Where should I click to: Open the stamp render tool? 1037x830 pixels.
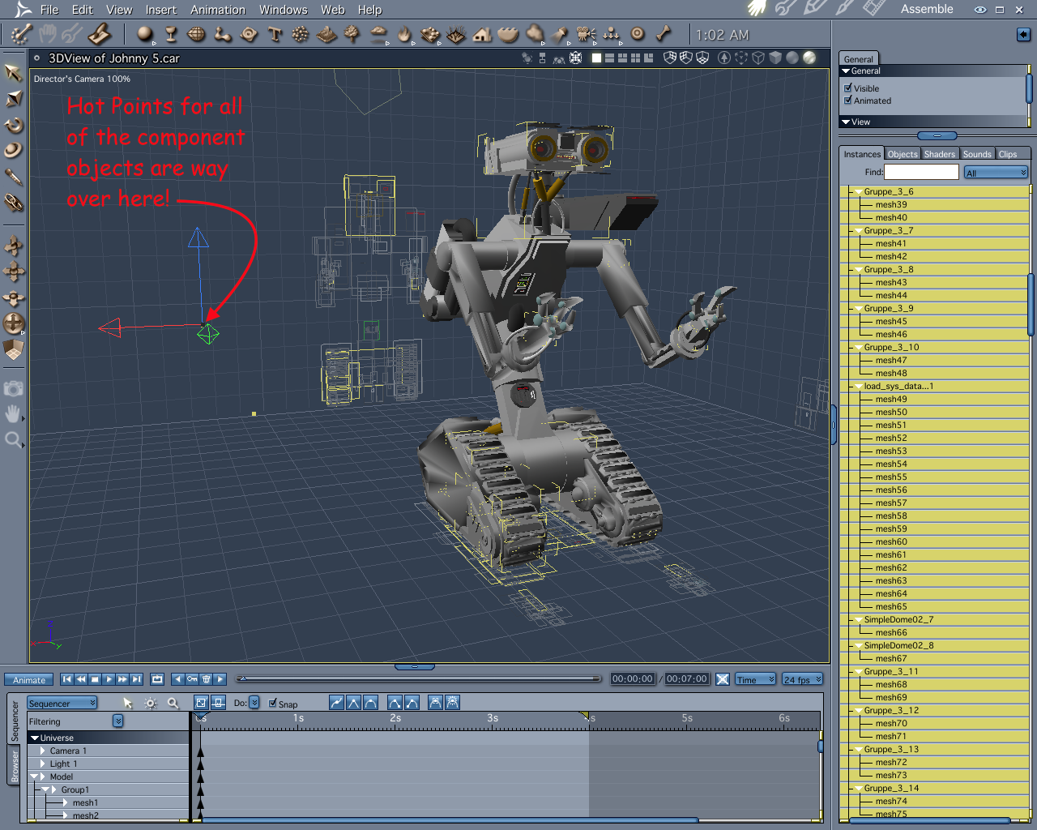pyautogui.click(x=100, y=34)
